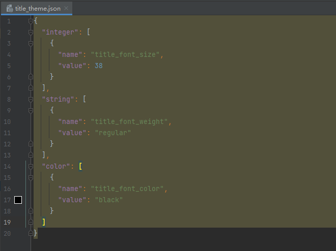Collapse the "color" array fold on line 14
This screenshot has height=251, width=336.
tap(31, 166)
